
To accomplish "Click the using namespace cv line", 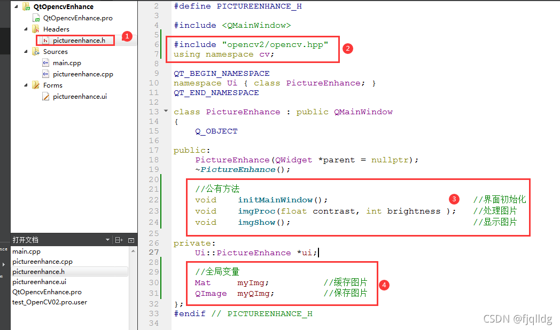I will [x=224, y=54].
